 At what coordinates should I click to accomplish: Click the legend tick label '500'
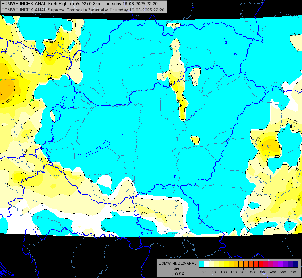coord(283,272)
